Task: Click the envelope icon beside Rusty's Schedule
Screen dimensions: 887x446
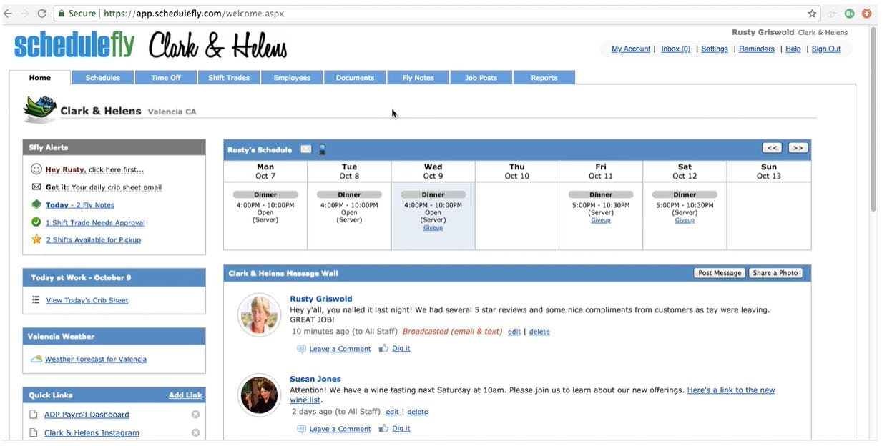Action: 305,149
